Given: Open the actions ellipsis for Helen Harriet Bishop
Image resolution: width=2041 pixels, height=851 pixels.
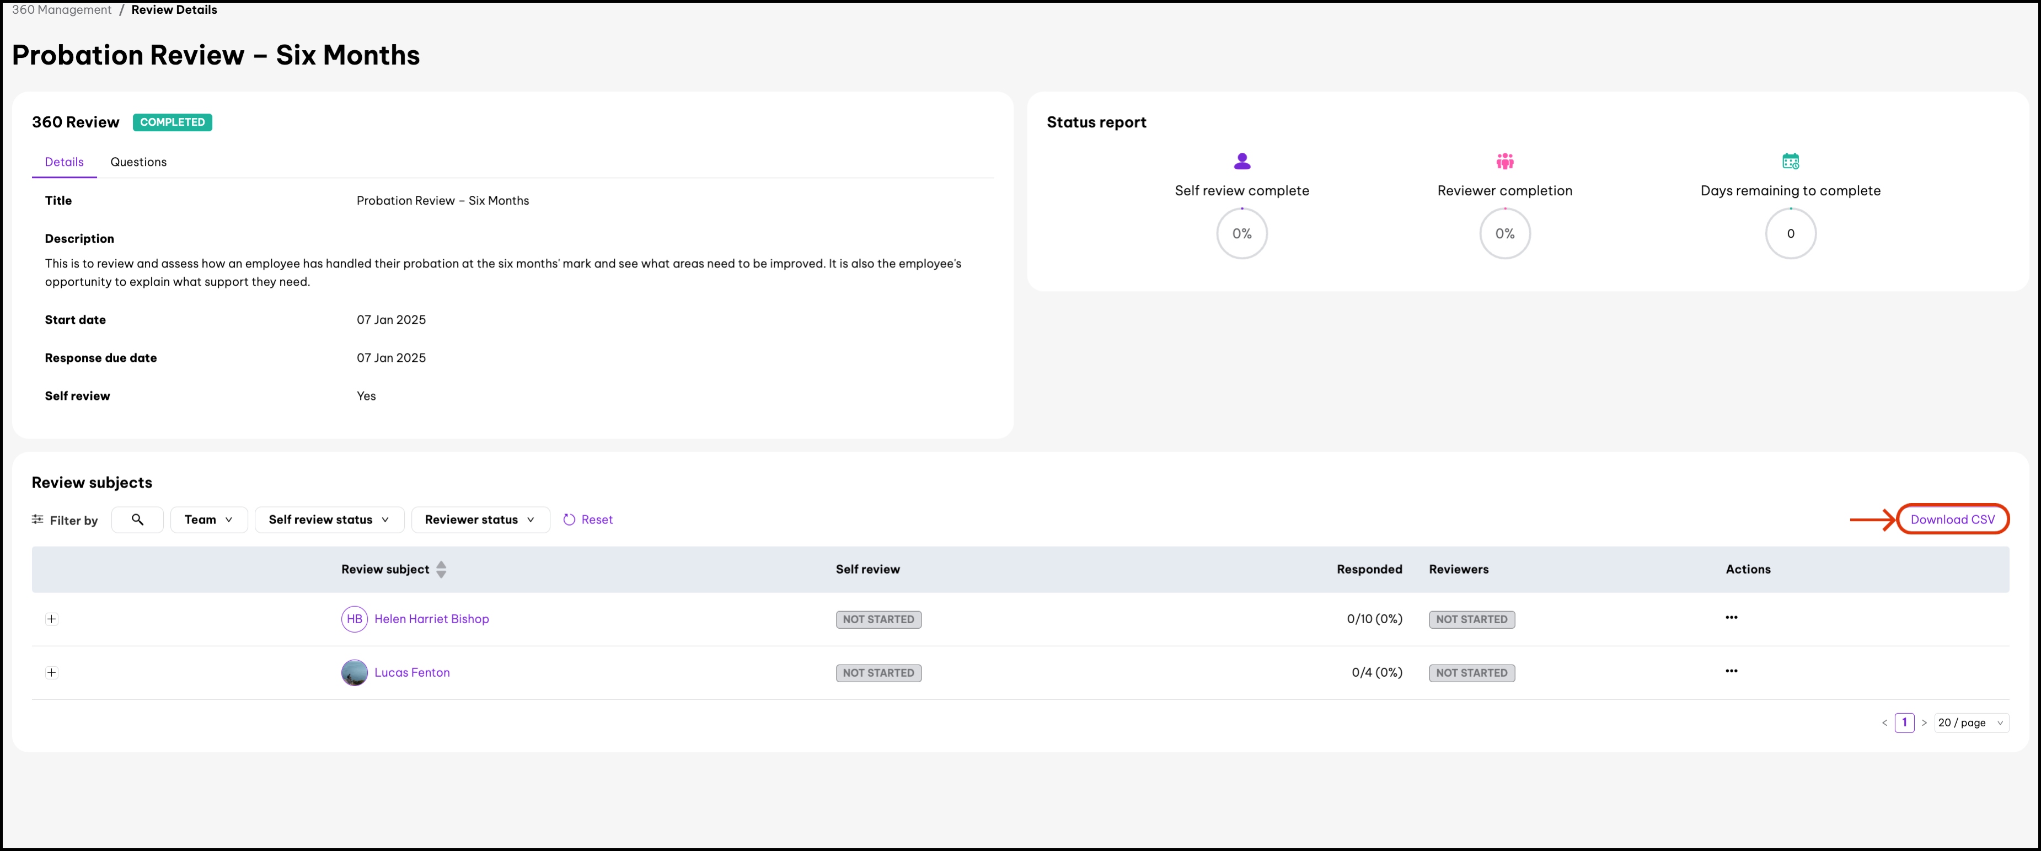Looking at the screenshot, I should (x=1731, y=617).
